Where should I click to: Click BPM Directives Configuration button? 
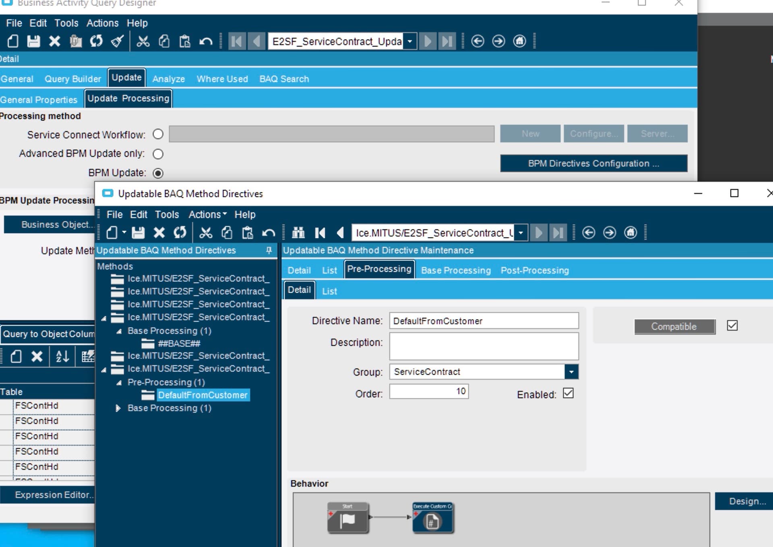pyautogui.click(x=594, y=163)
